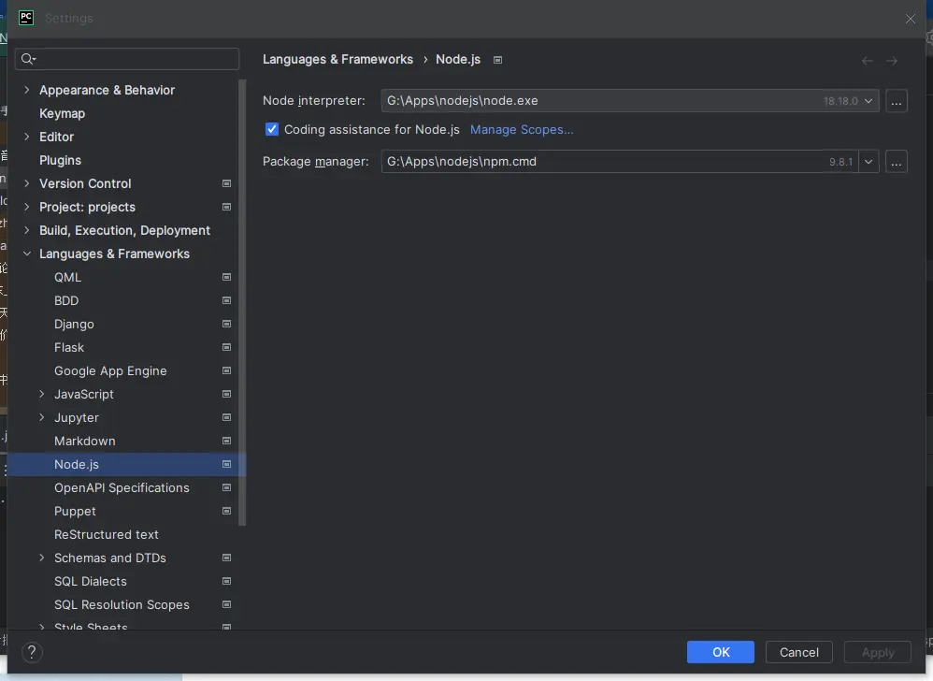Click project-level icon beside OpenAPI Specifications
The height and width of the screenshot is (681, 933).
click(226, 487)
